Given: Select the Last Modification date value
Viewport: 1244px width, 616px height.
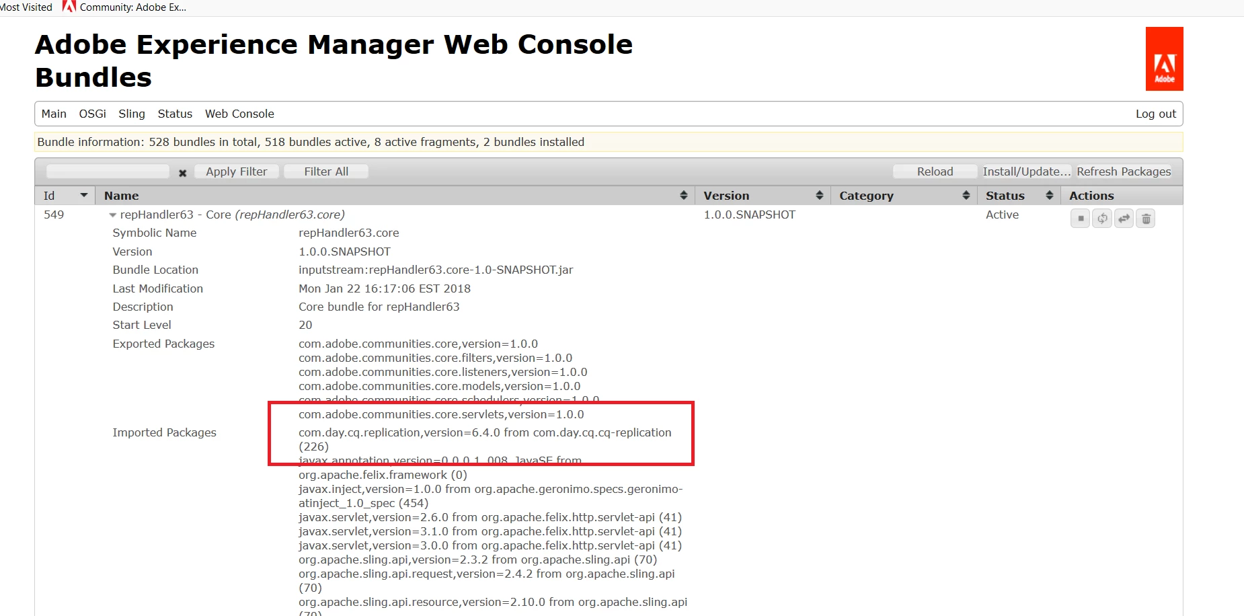Looking at the screenshot, I should coord(385,288).
